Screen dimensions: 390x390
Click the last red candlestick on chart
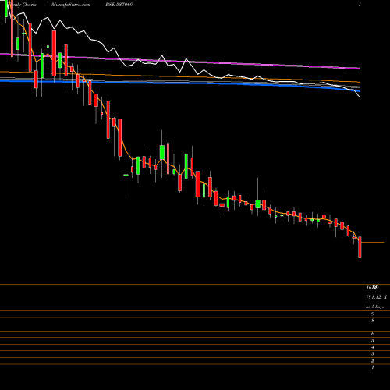(x=360, y=247)
